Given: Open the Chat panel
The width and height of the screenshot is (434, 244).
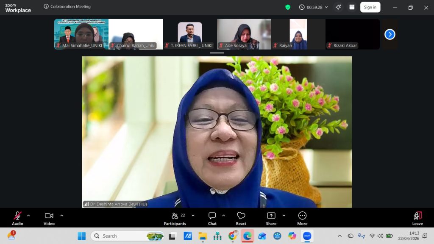Looking at the screenshot, I should click(x=212, y=218).
